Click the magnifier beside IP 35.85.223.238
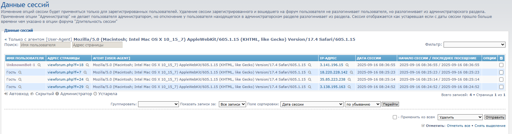The image size is (512, 134). click(349, 80)
